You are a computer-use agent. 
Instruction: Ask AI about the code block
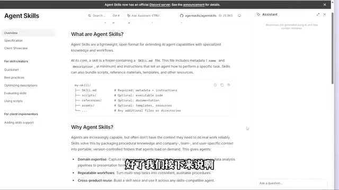tap(229, 85)
